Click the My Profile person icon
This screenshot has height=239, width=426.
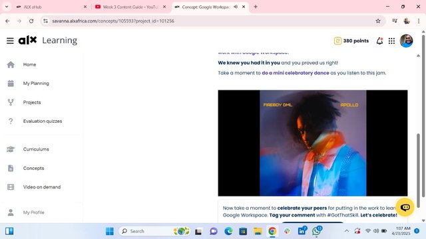tap(11, 212)
